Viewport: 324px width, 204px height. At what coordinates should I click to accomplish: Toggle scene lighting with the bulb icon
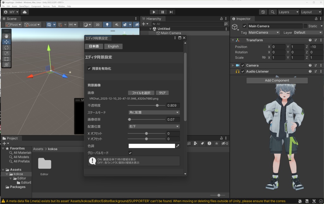[x=107, y=24]
